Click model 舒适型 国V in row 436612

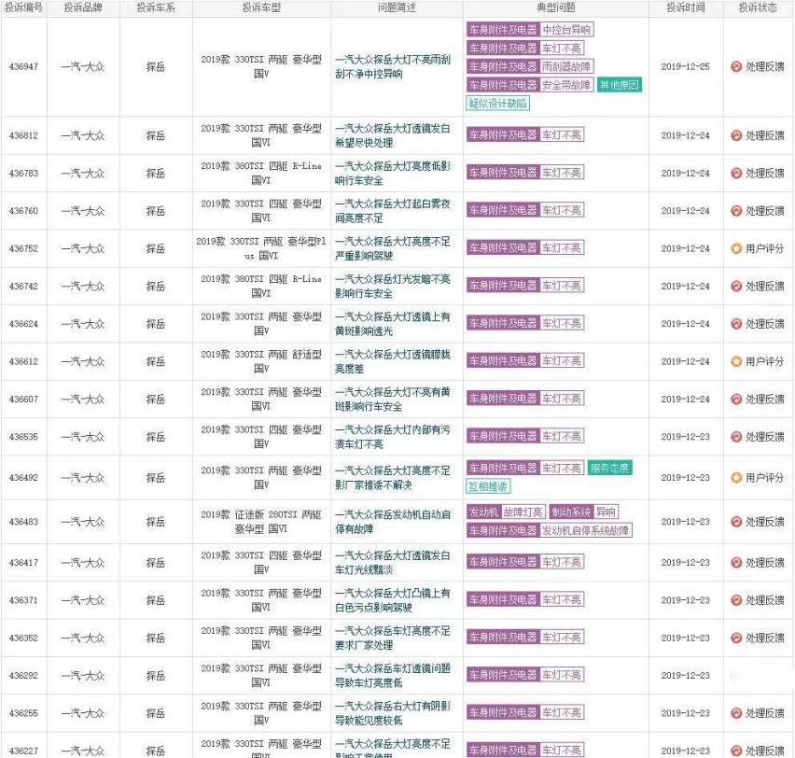[261, 362]
